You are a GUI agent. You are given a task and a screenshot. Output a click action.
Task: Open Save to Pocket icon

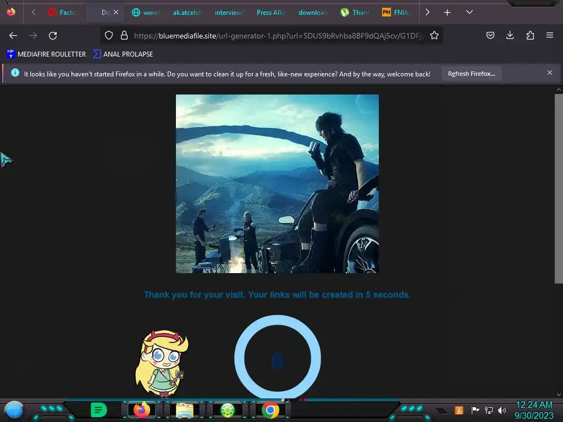(490, 35)
